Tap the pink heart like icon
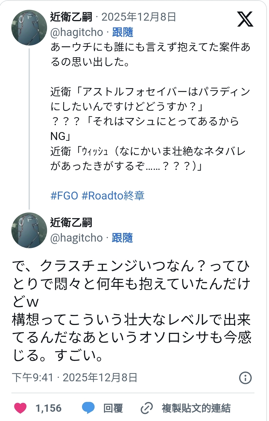The width and height of the screenshot is (269, 421). tap(20, 408)
